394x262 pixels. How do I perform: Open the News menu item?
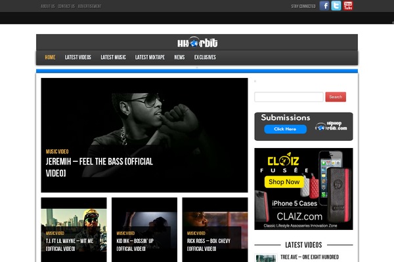point(179,58)
